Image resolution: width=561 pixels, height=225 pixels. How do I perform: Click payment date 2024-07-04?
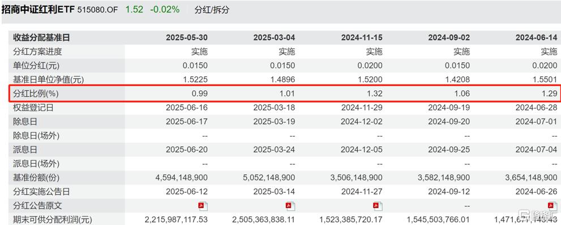click(x=536, y=150)
